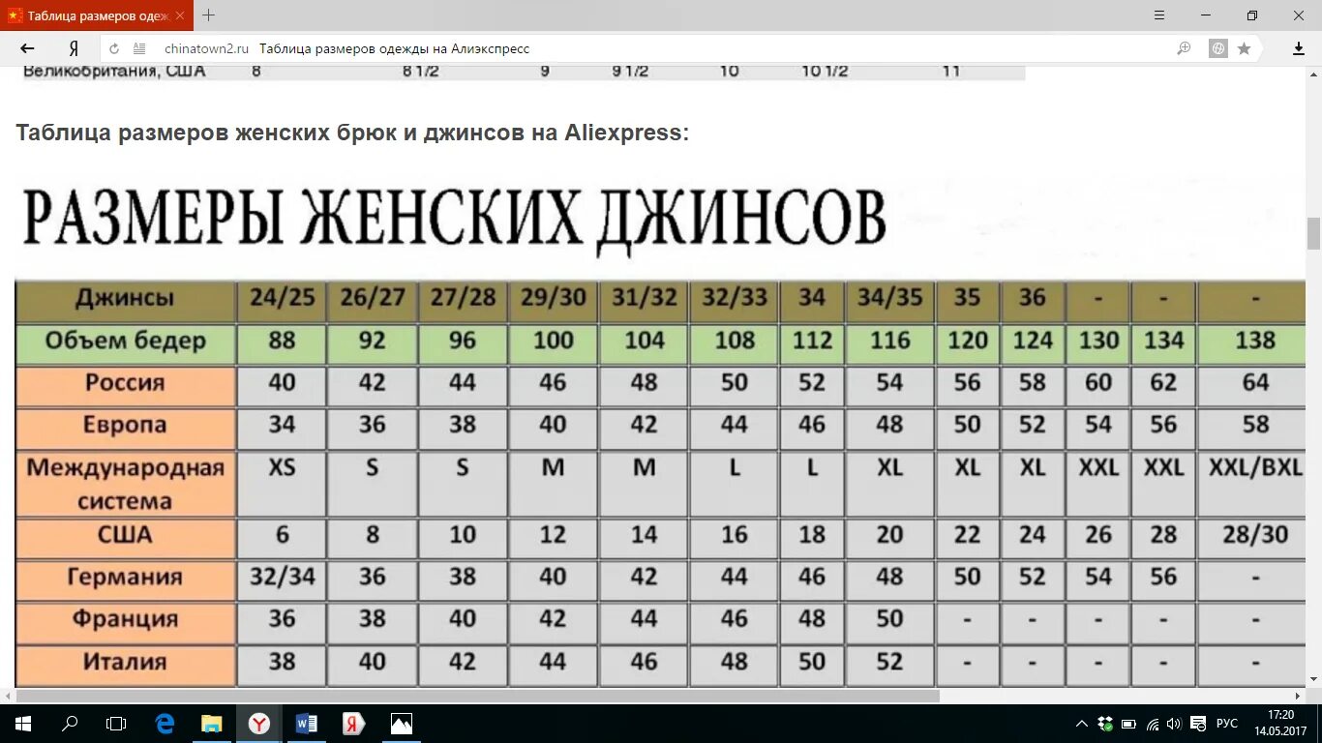Click the Международная система row label
The image size is (1322, 743).
126,484
